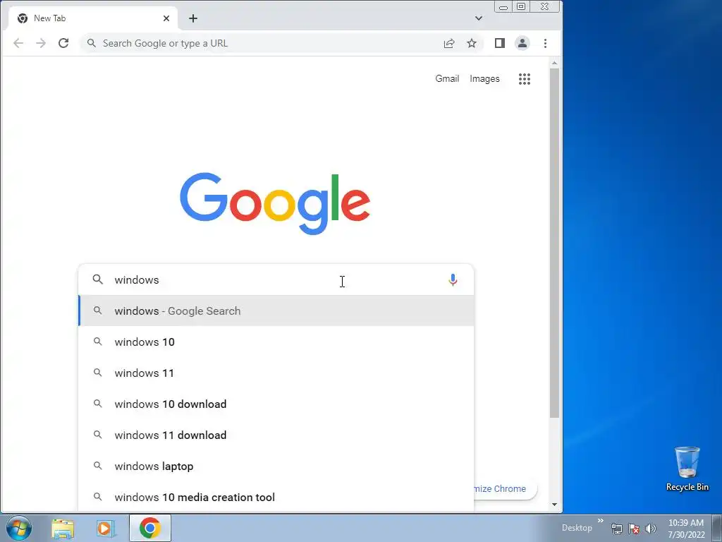Screen dimensions: 722x542
Task: Open the Recycle Bin desktop icon
Action: click(687, 469)
